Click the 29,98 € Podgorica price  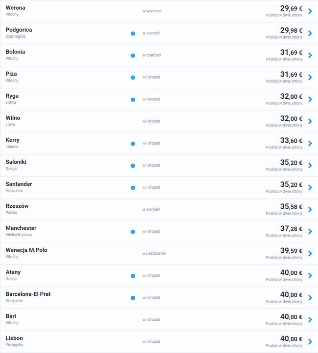[291, 30]
